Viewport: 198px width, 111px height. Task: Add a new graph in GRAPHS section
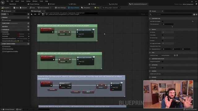[28, 18]
